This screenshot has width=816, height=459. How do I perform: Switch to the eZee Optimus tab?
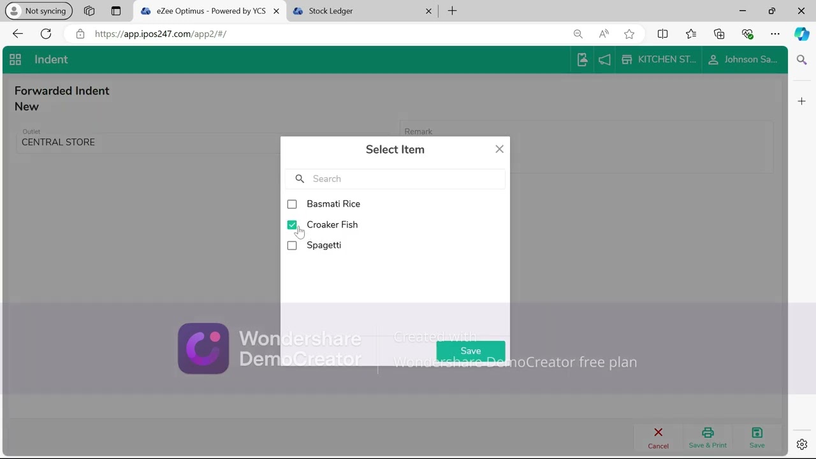(210, 11)
